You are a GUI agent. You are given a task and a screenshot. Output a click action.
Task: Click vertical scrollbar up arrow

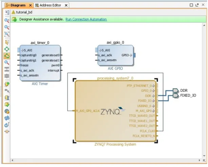coord(204,26)
